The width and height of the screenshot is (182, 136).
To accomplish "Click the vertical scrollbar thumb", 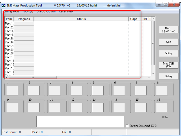I will click(153, 43).
